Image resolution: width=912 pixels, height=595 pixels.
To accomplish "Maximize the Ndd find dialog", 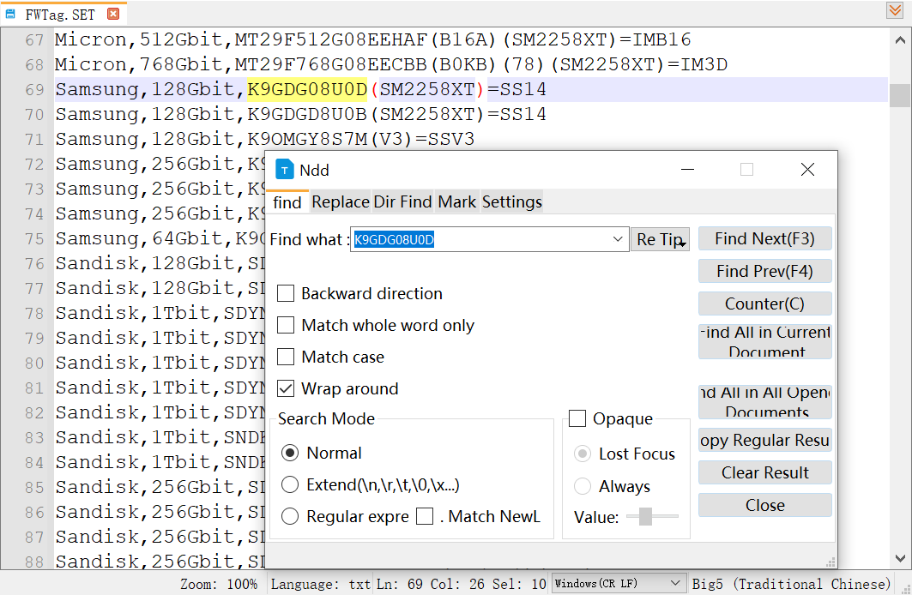I will click(746, 170).
